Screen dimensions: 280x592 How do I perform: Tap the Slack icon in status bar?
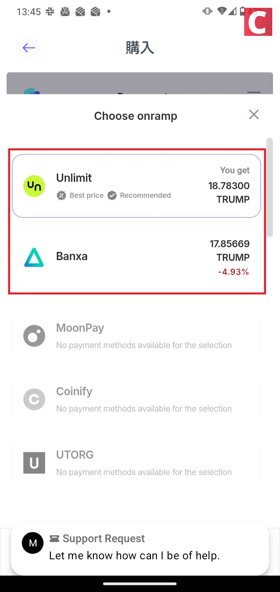[x=50, y=12]
